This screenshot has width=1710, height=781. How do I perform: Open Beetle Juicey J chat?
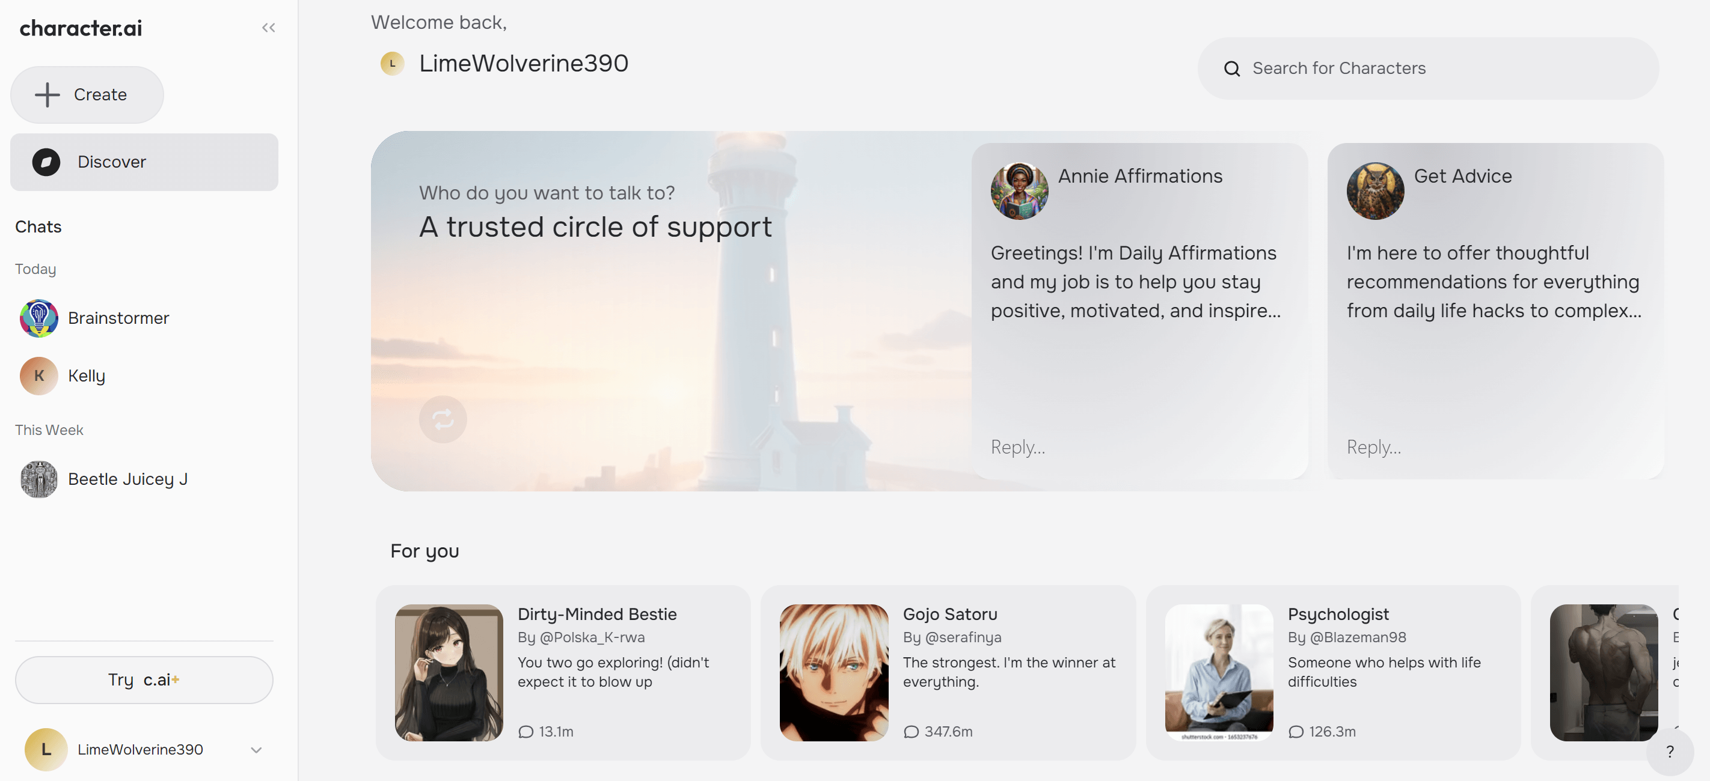[x=127, y=479]
